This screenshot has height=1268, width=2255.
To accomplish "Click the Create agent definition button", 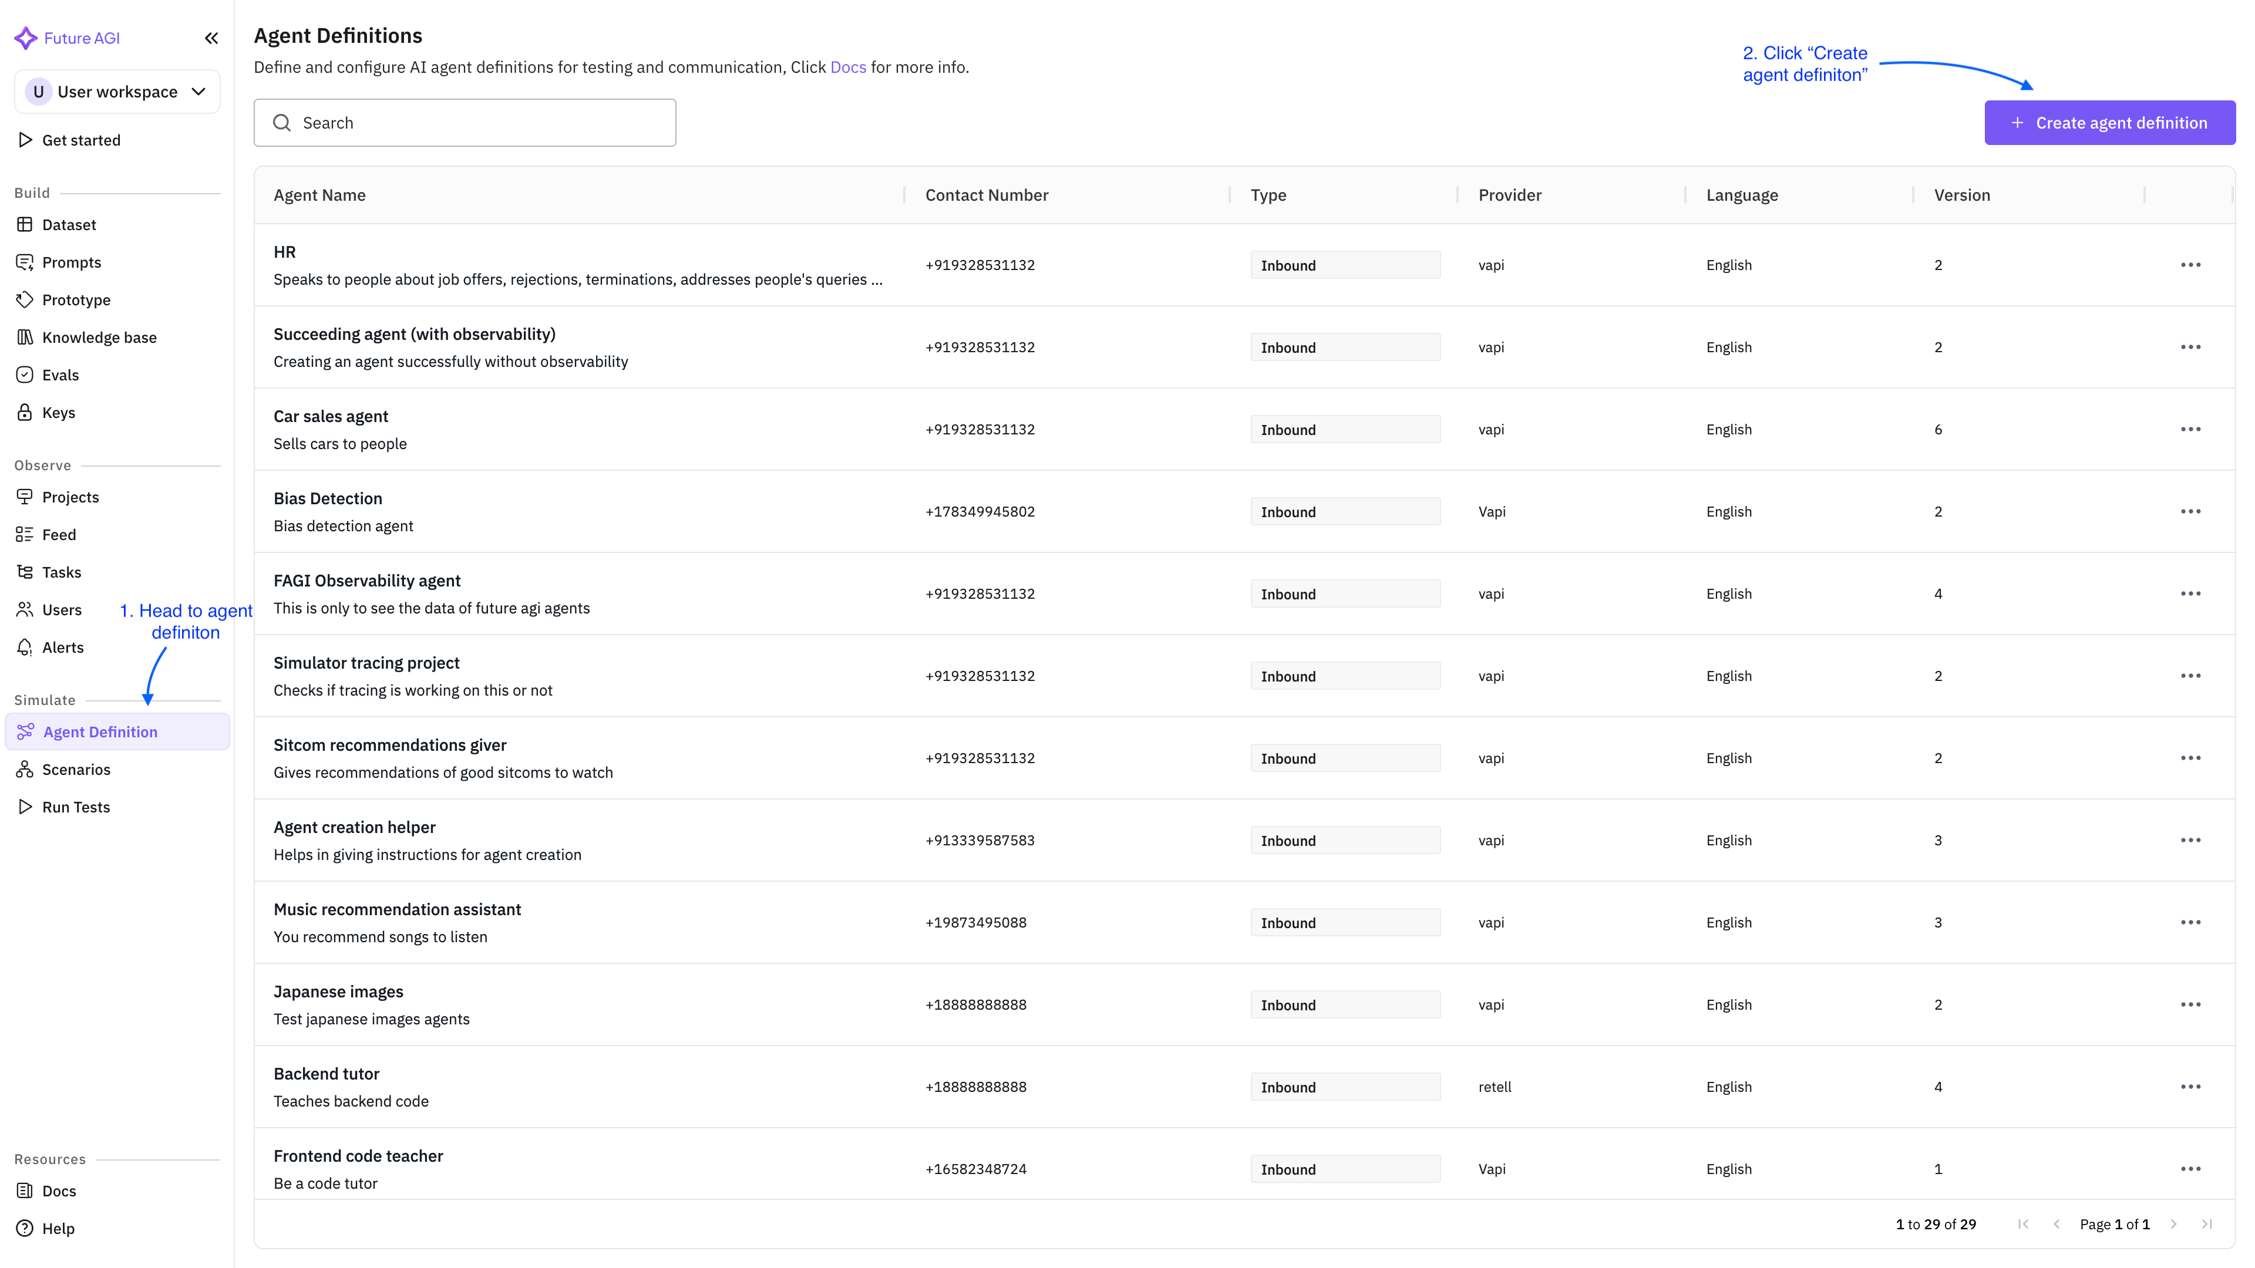I will (2109, 123).
